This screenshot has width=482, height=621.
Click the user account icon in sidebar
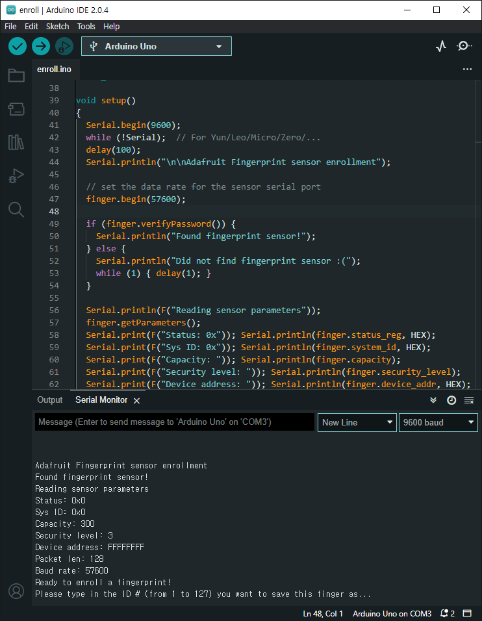click(x=16, y=591)
